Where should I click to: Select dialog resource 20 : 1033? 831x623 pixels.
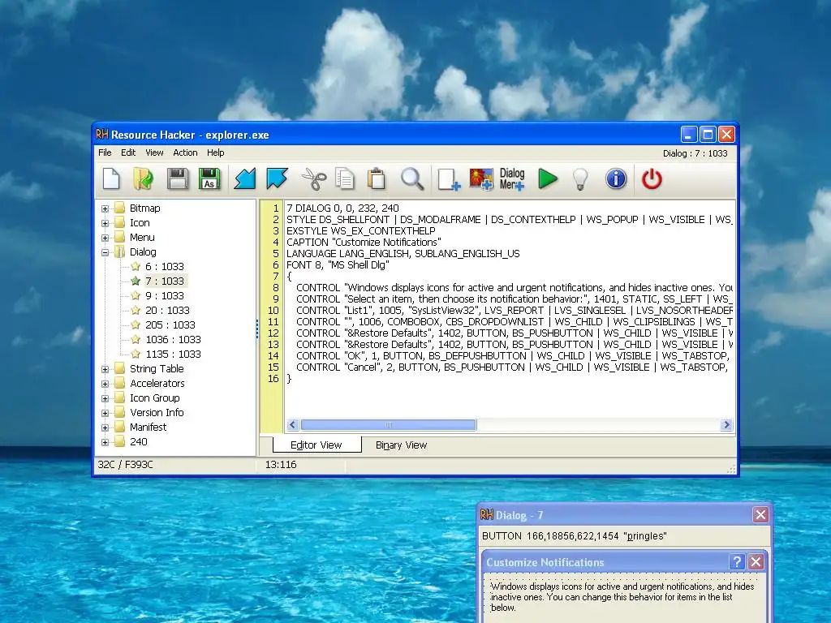[x=167, y=311]
